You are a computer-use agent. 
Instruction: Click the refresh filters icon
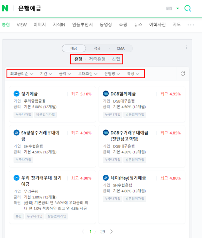pyautogui.click(x=183, y=74)
